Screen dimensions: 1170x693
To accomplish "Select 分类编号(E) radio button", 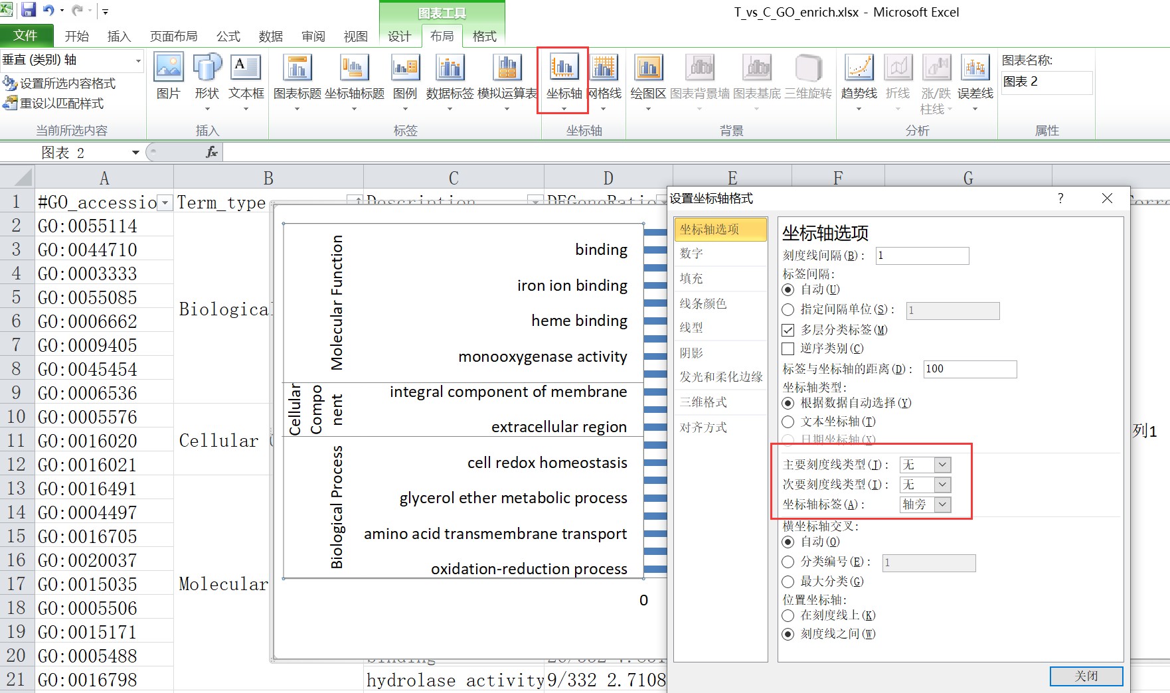I will 788,562.
